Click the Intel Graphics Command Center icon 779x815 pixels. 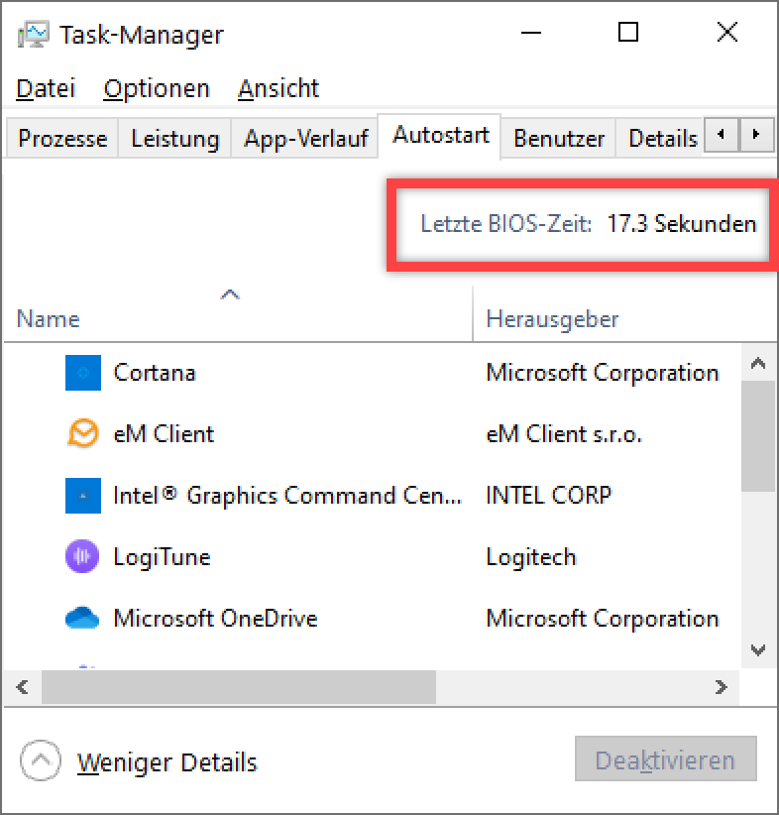(83, 495)
